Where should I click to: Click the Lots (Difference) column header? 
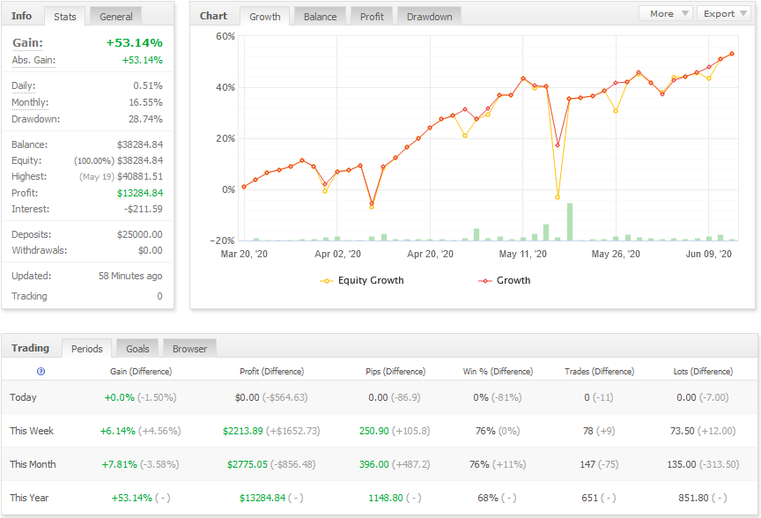click(703, 372)
